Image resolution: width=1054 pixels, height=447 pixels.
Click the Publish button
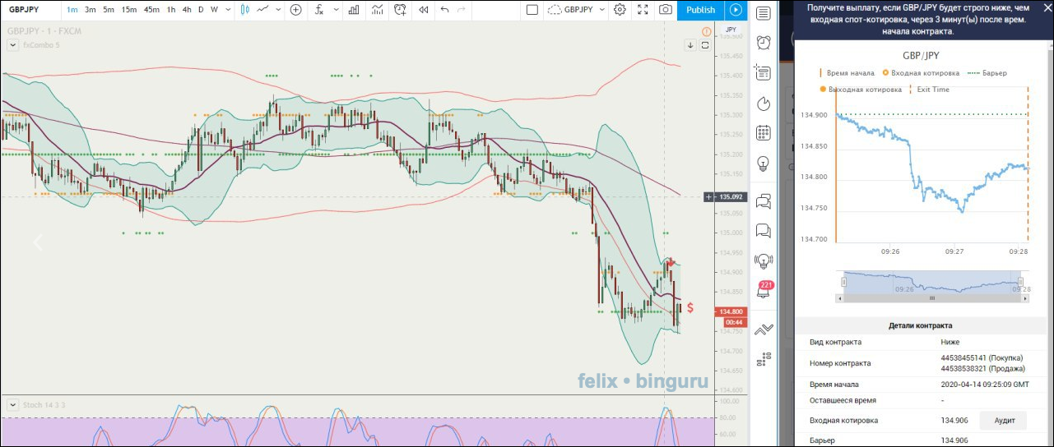[700, 10]
